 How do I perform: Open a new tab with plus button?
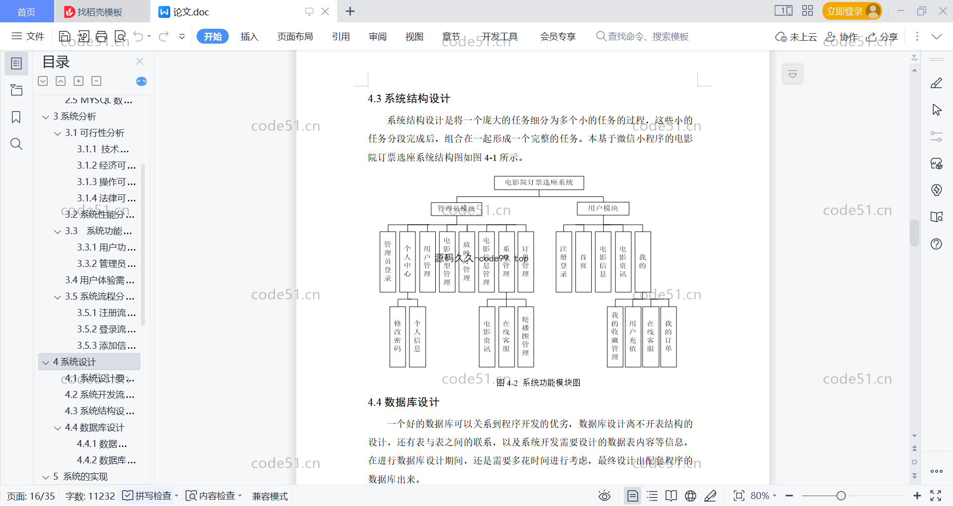(x=350, y=11)
